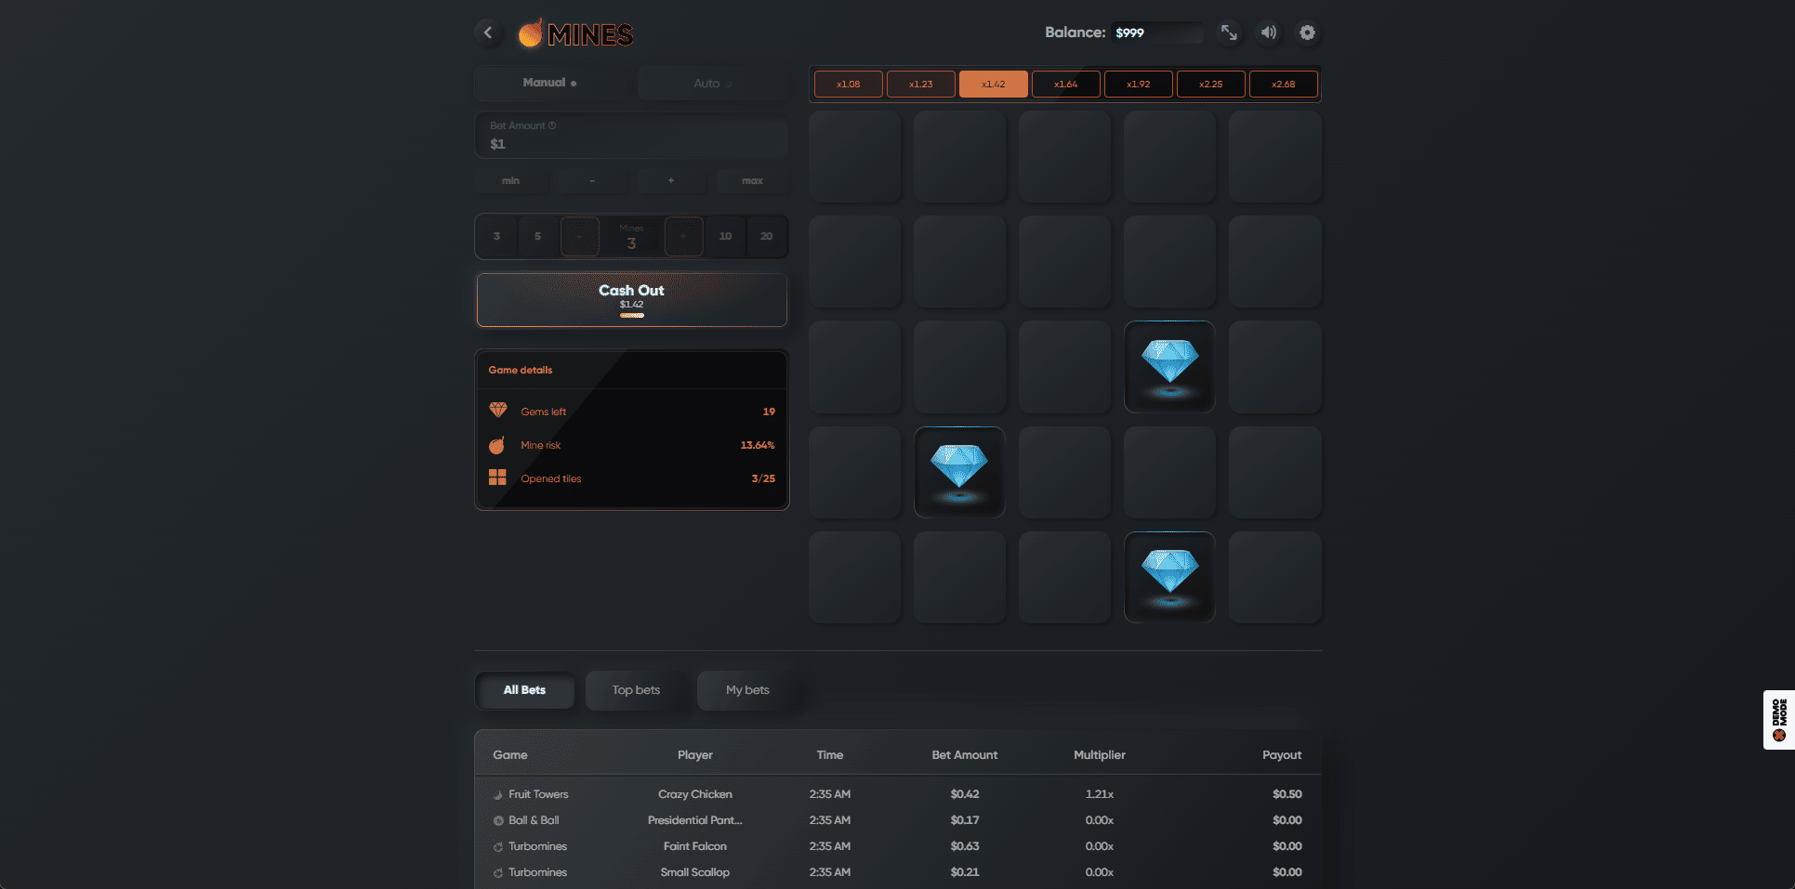Select 5 mines preset
This screenshot has width=1795, height=889.
coord(537,236)
